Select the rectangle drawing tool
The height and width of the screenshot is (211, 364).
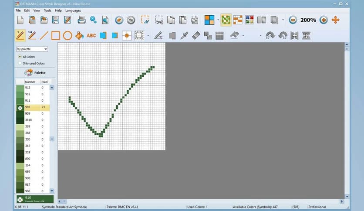[x=56, y=36]
